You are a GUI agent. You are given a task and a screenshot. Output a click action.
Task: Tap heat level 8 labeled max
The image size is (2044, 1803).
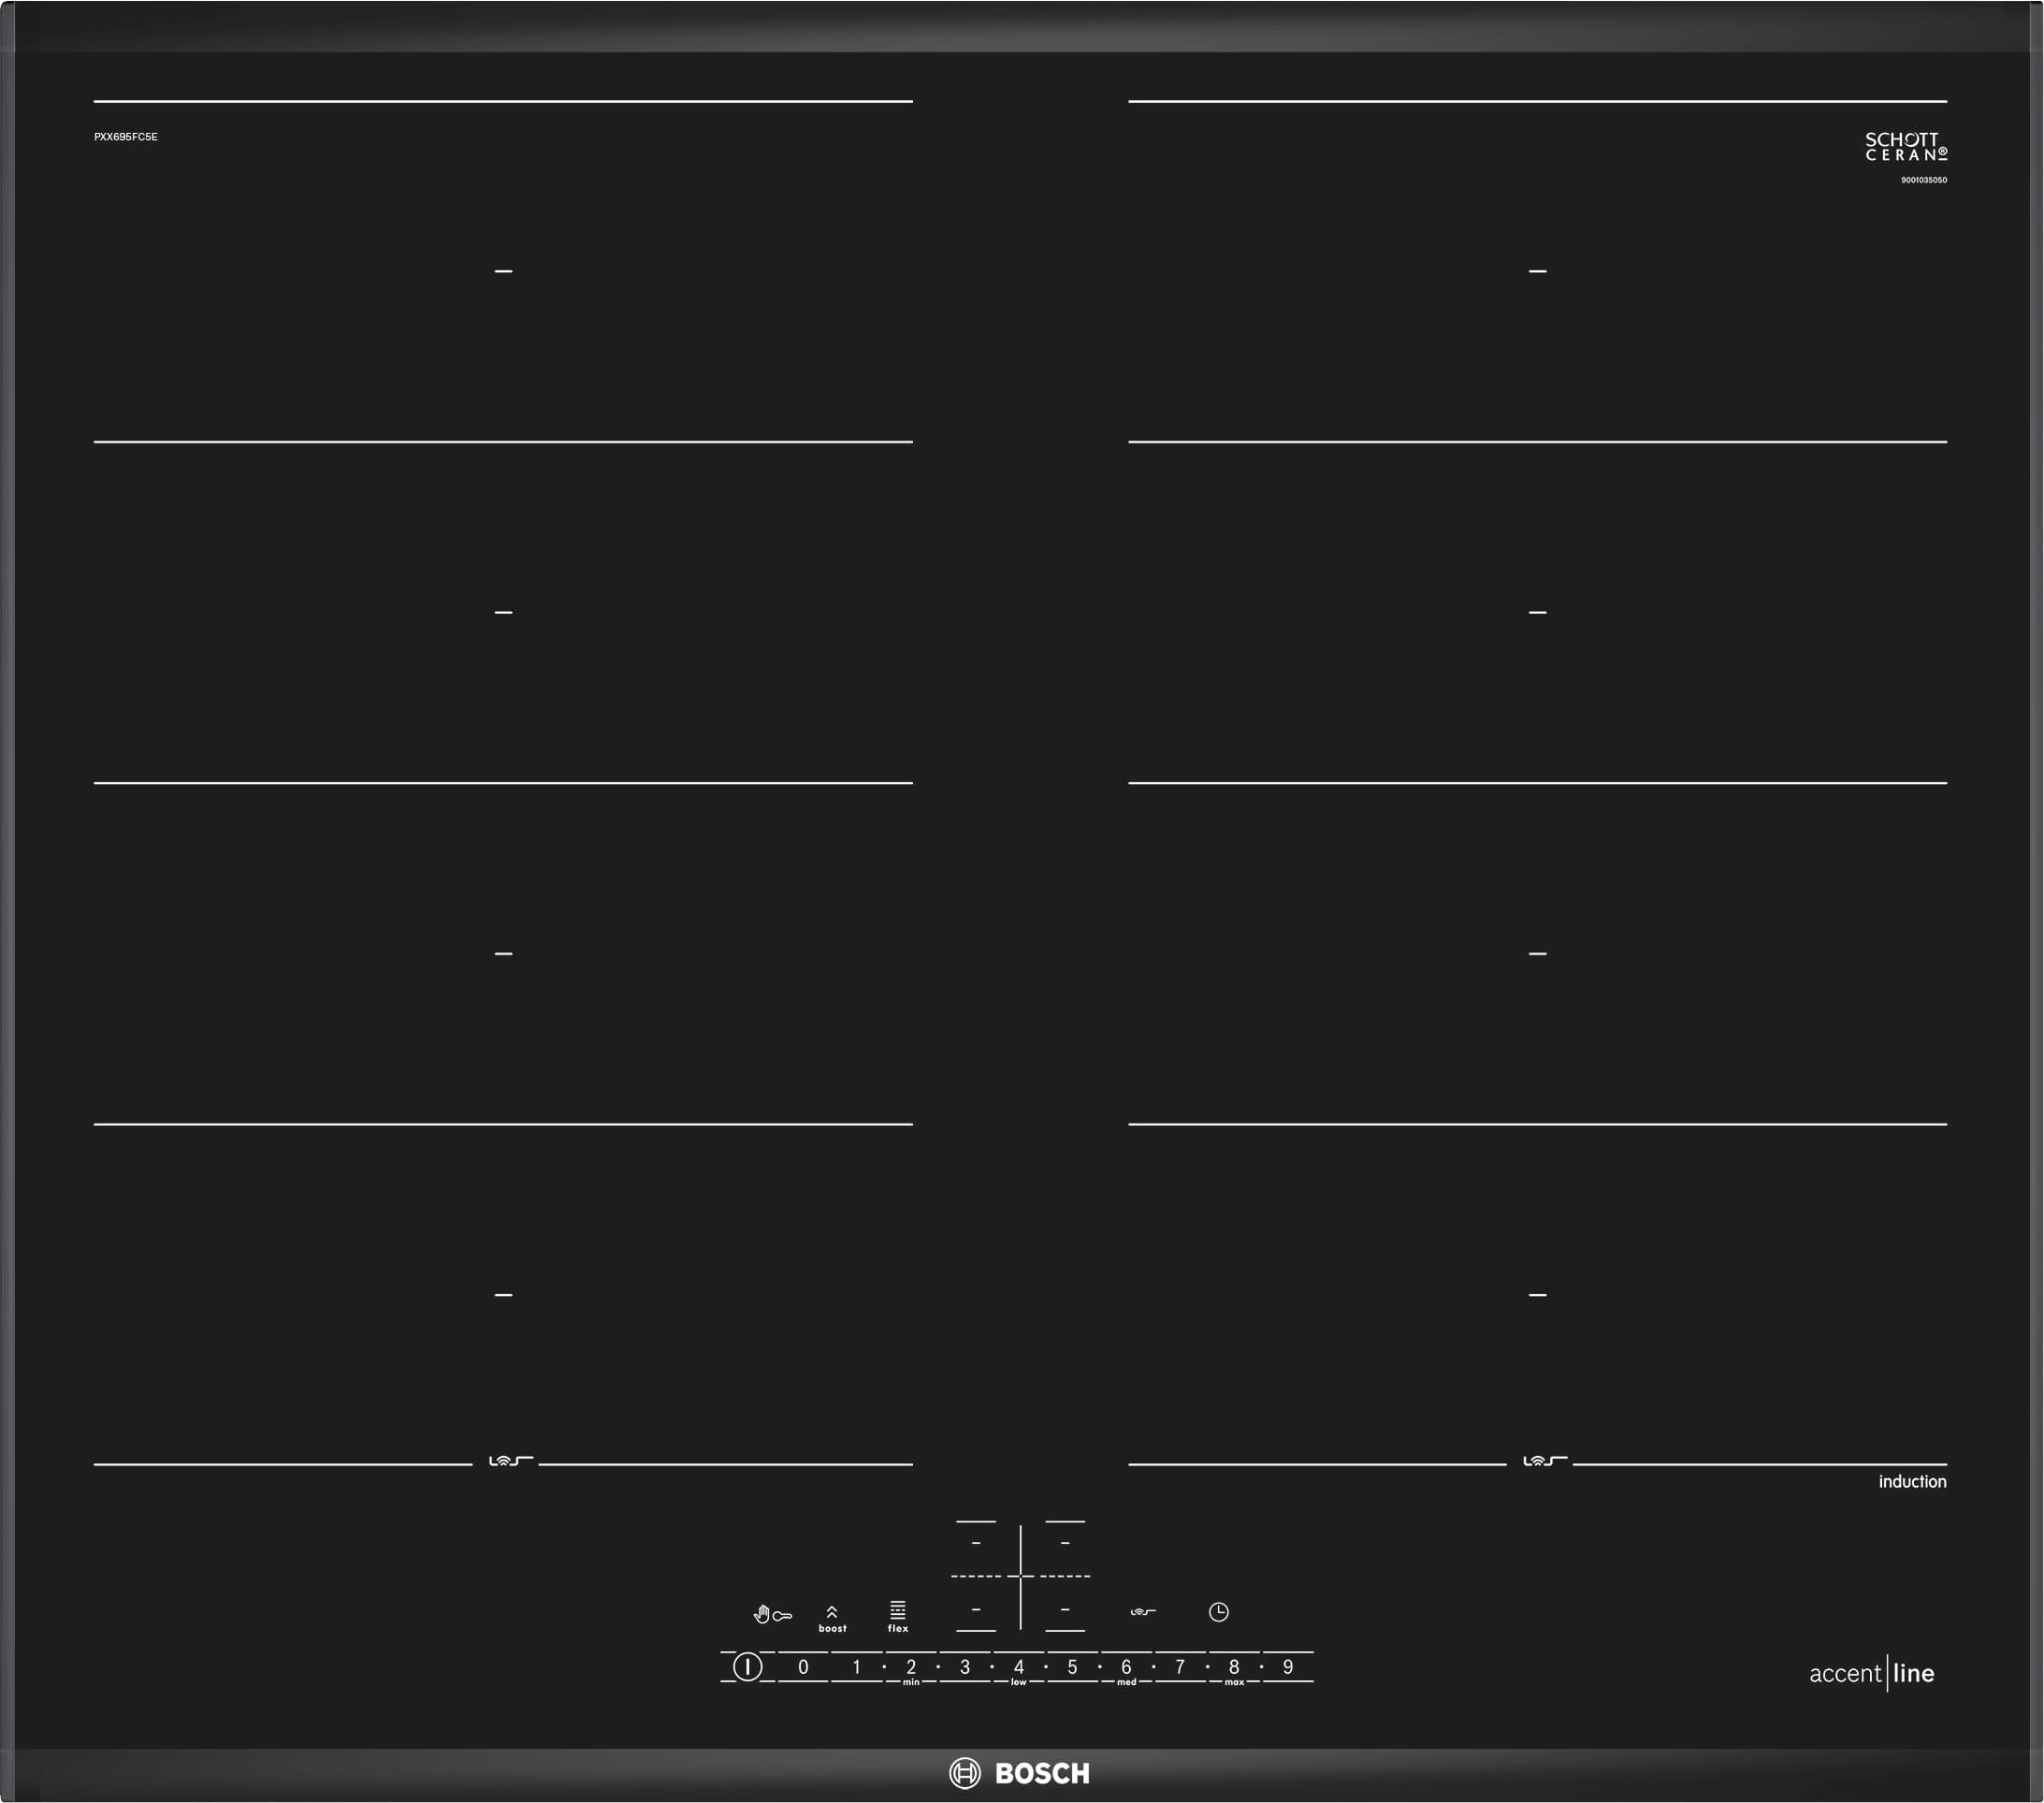(1234, 1668)
